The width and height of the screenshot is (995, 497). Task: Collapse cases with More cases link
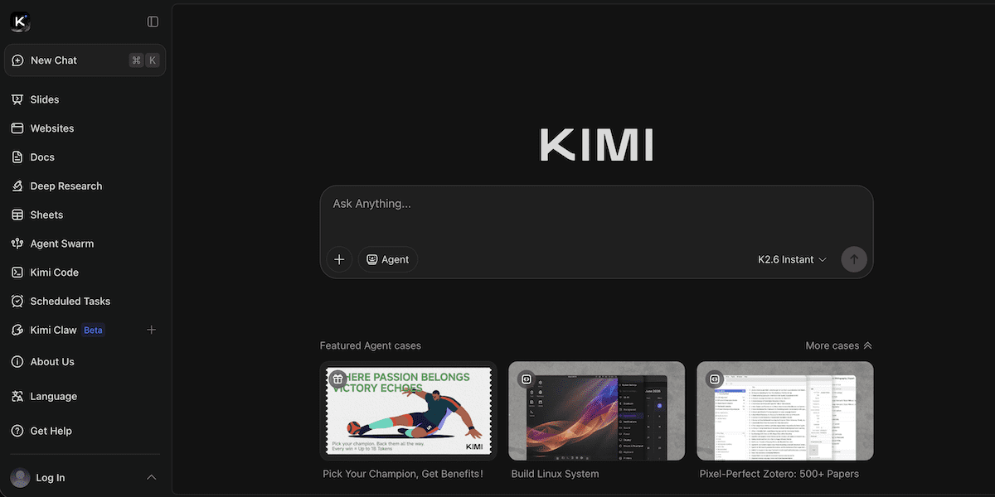point(839,345)
